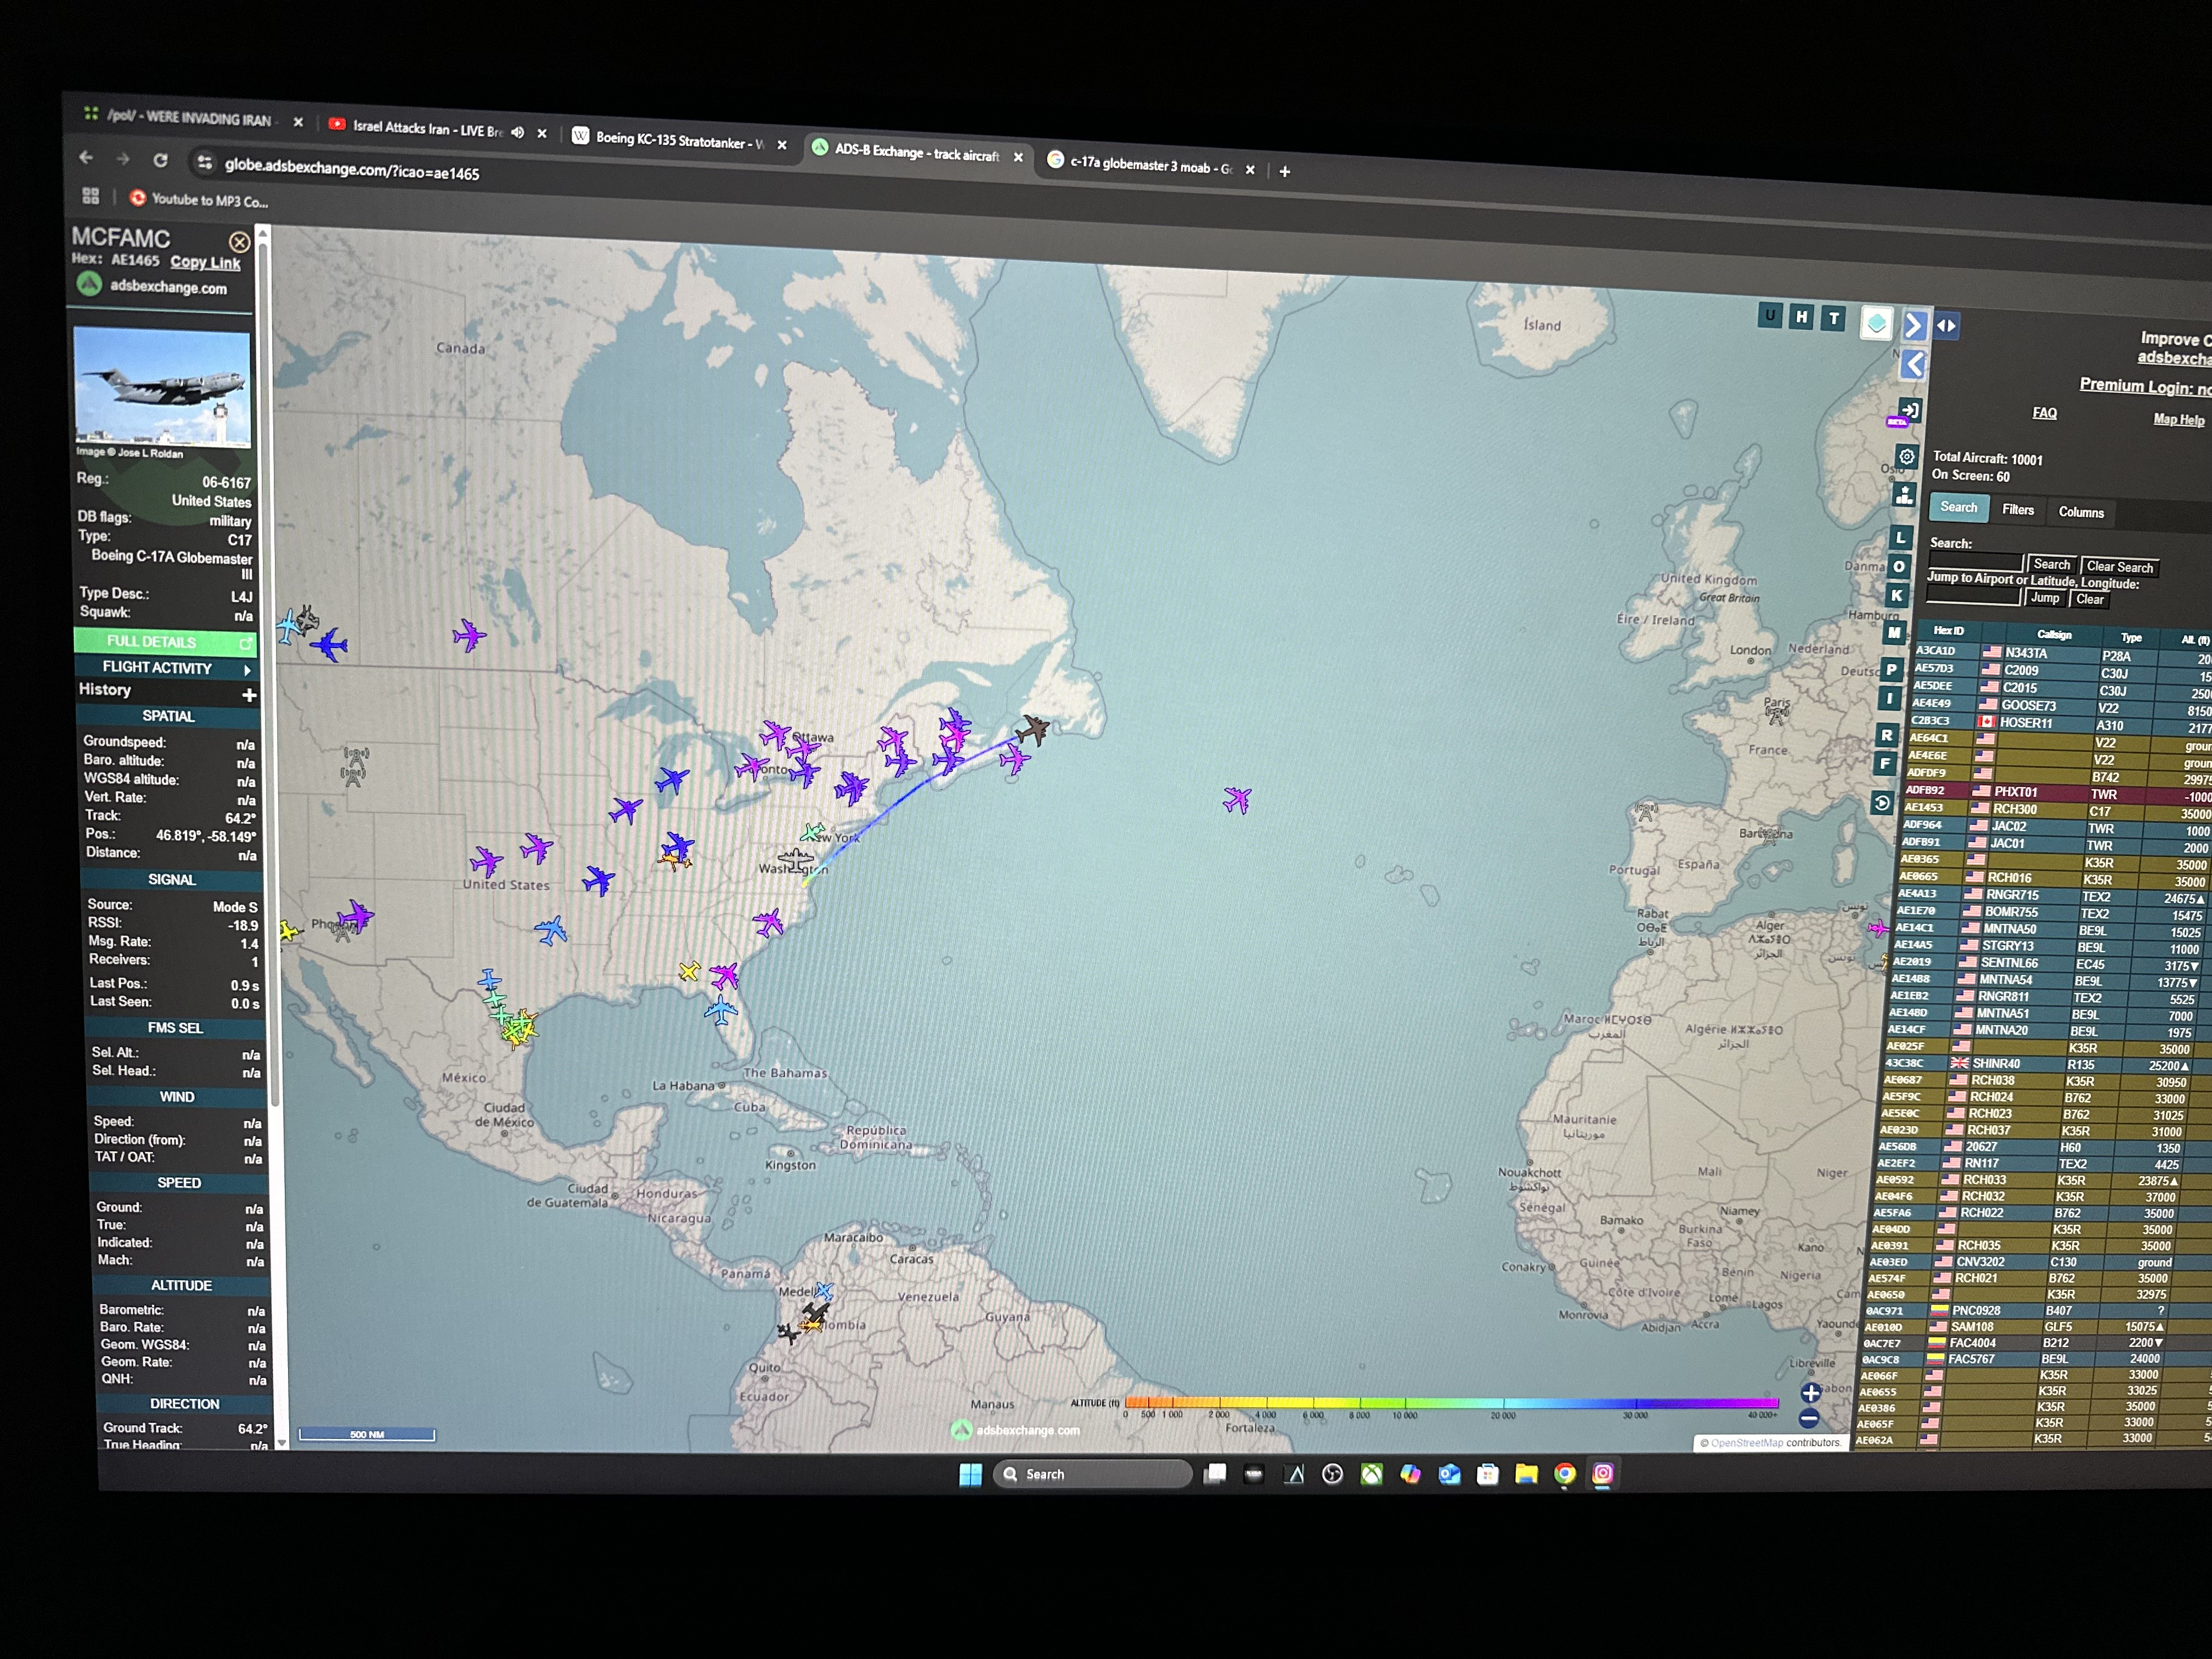Screen dimensions: 2212x1659
Task: Expand the FLIGHT ACTIVITY section
Action: coord(167,668)
